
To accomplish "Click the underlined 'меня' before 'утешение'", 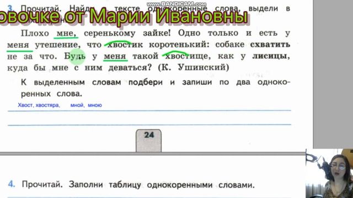I will pyautogui.click(x=18, y=45).
